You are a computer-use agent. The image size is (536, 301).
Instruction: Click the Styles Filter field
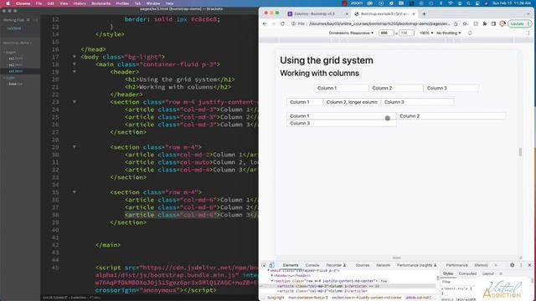click(x=458, y=282)
